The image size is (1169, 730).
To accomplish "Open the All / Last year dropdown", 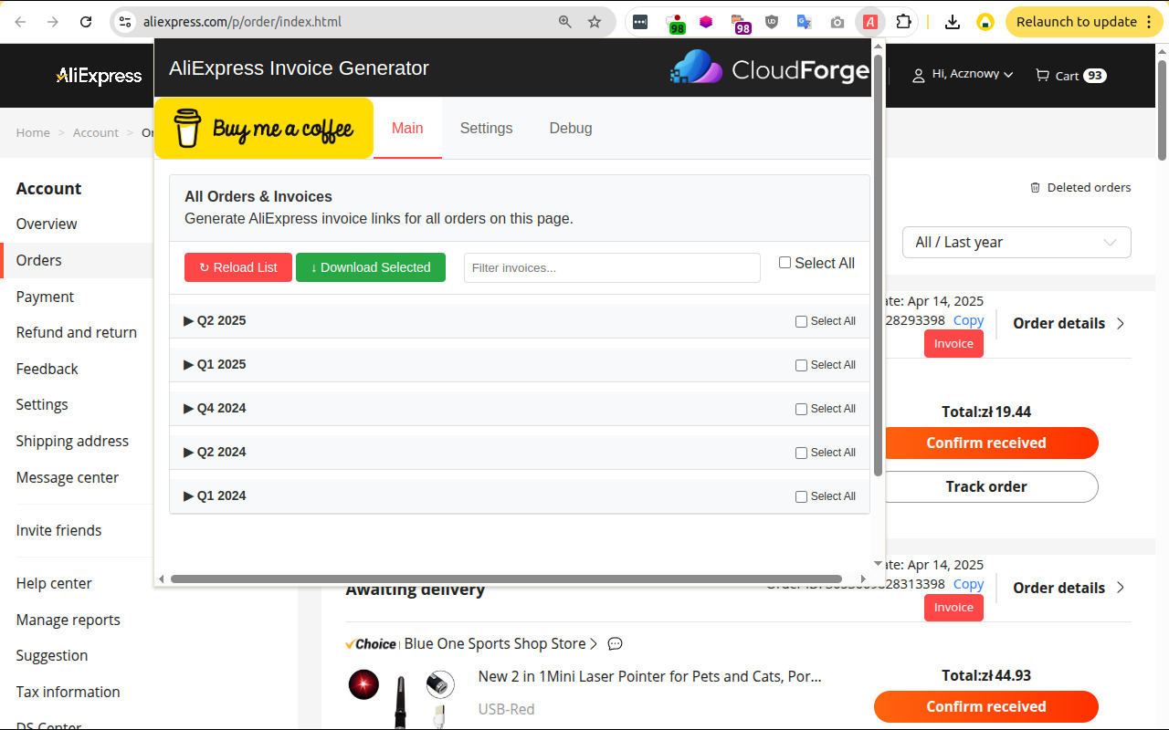I will tap(1016, 242).
